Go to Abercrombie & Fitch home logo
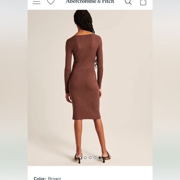Image resolution: width=180 pixels, height=180 pixels. tap(90, 2)
